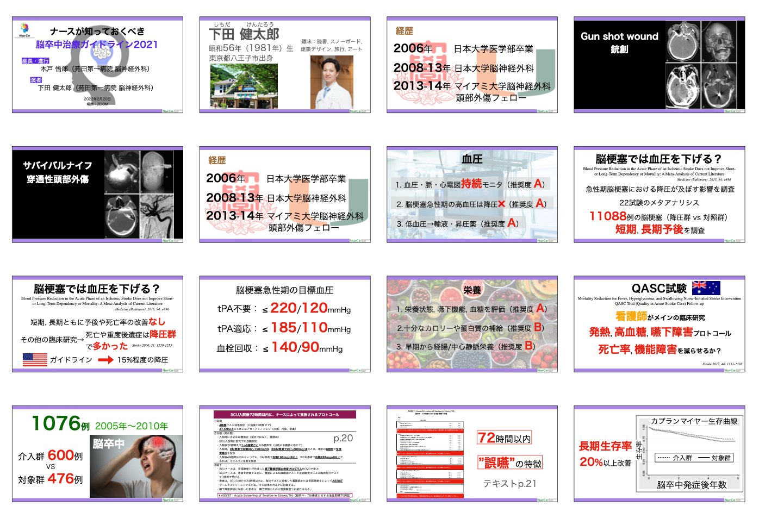Select the Gun shot wound 銃創 slide
The image size is (759, 518).
tap(660, 65)
